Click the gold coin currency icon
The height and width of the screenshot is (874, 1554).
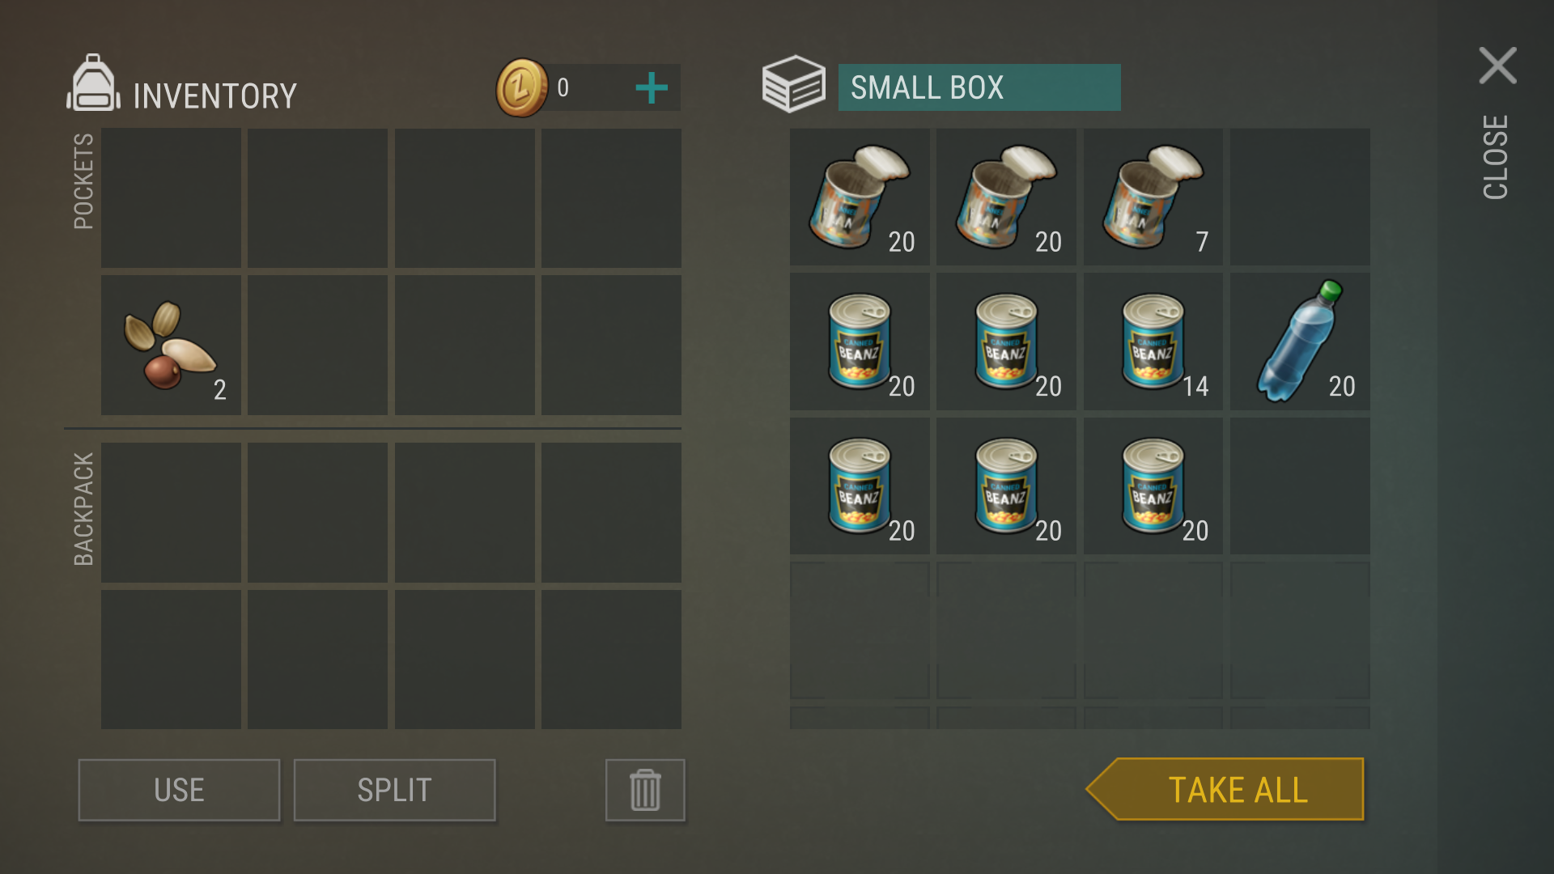(x=521, y=87)
